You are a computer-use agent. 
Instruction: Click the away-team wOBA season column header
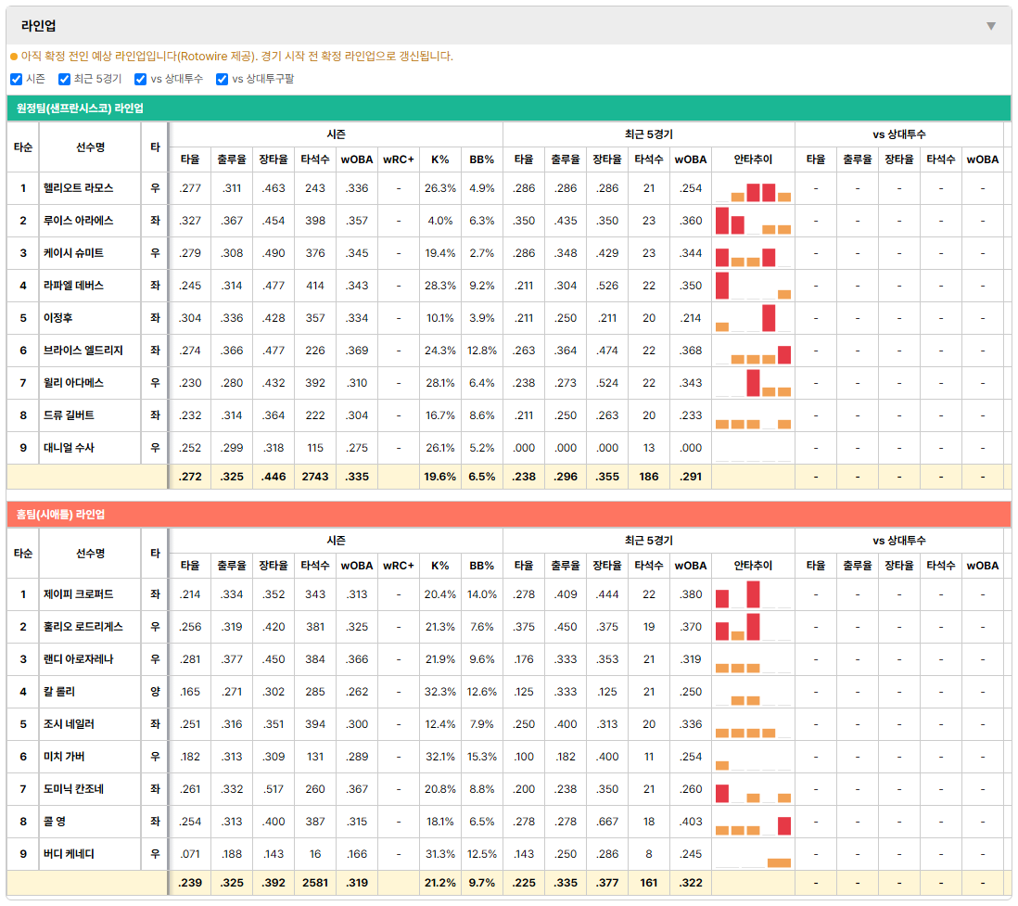click(x=356, y=160)
